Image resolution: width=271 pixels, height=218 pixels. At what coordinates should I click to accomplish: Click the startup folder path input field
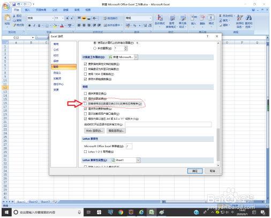point(168,125)
